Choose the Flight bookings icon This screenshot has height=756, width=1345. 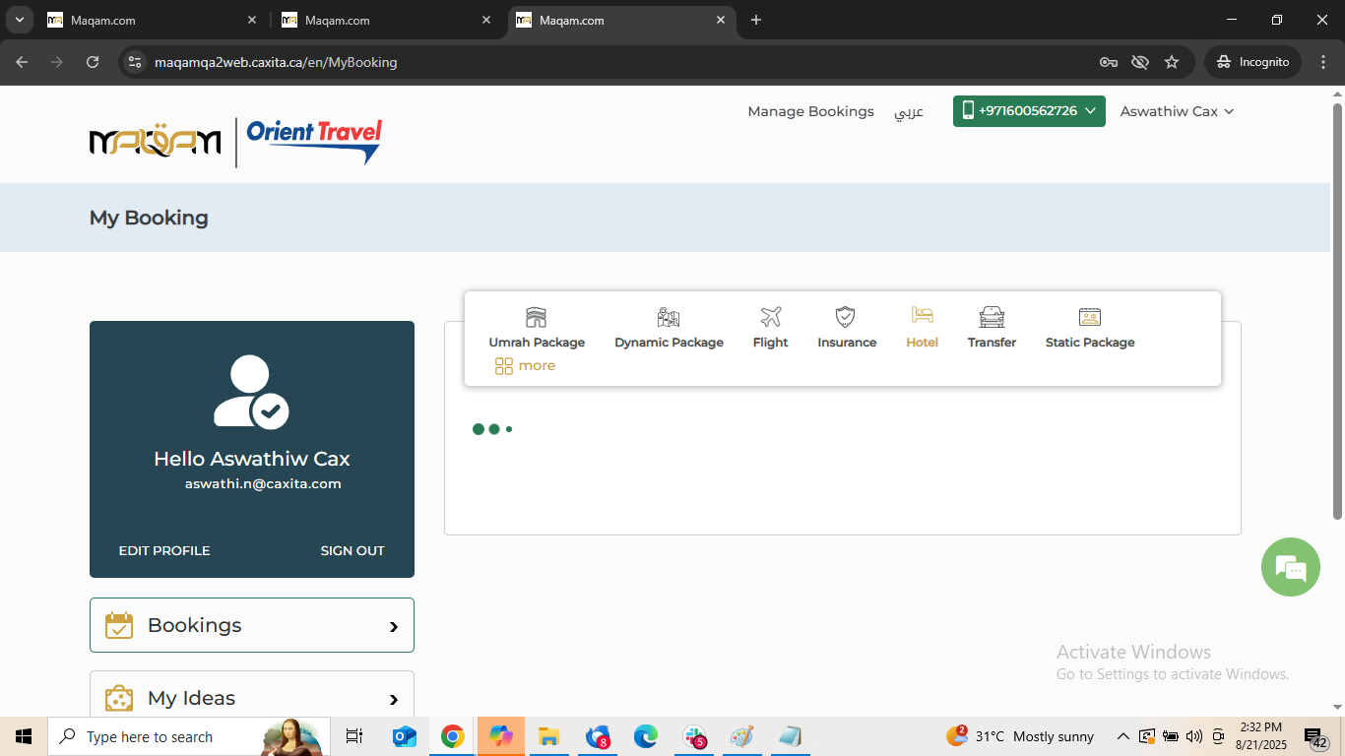tap(770, 318)
